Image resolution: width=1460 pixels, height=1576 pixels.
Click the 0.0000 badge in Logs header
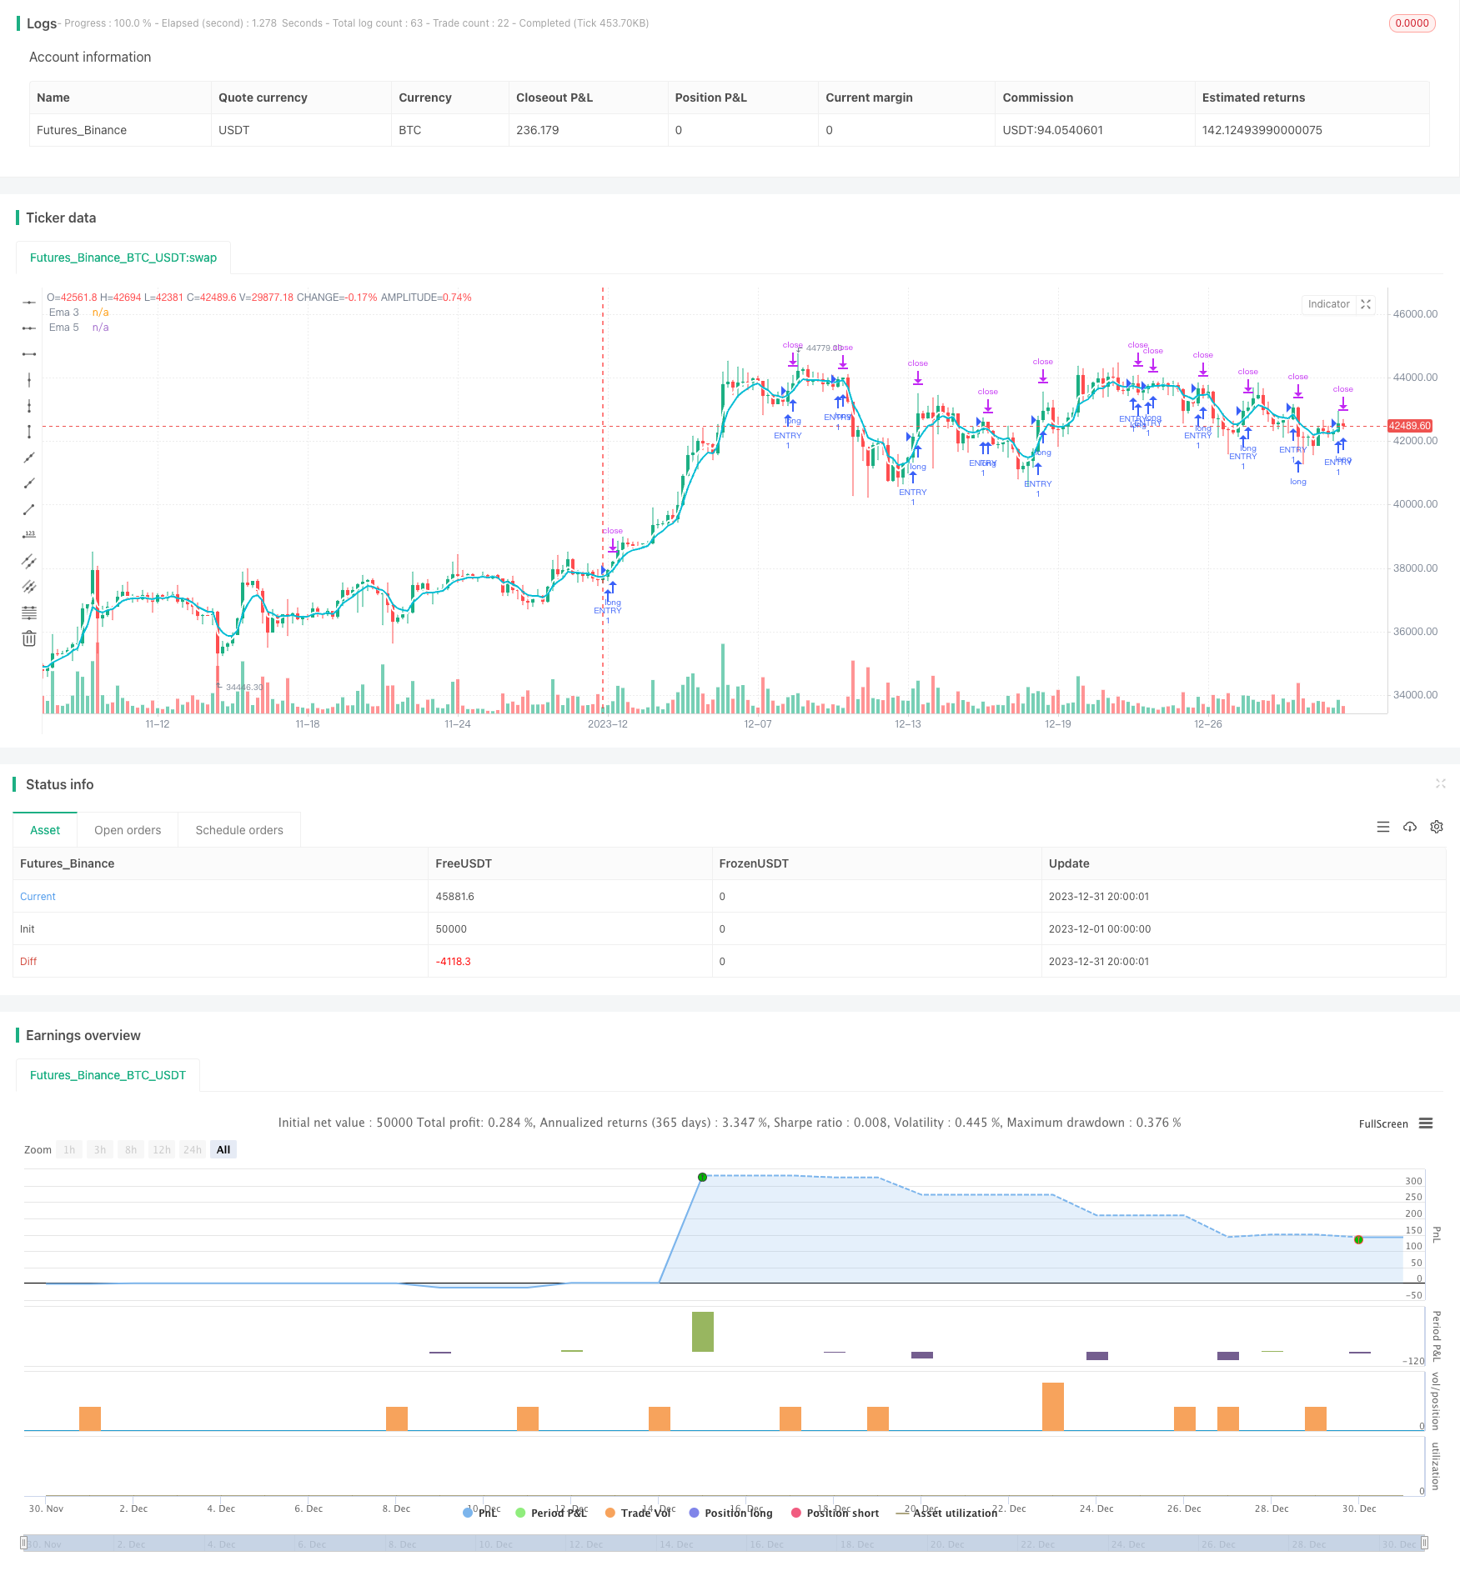1412,23
